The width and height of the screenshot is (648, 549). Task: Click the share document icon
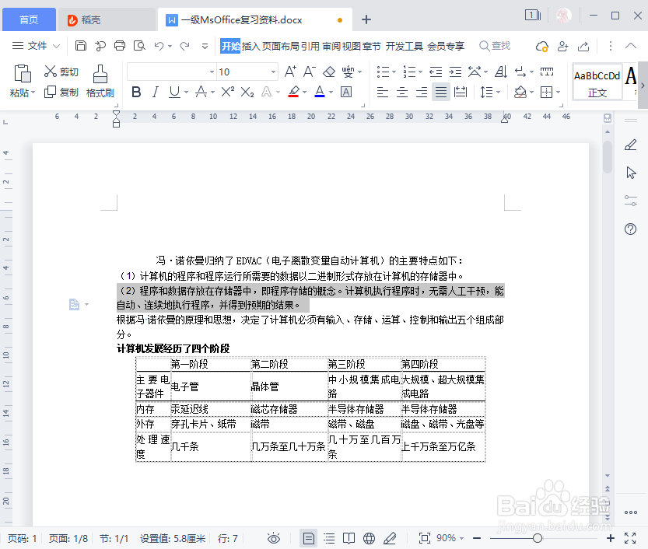click(583, 46)
